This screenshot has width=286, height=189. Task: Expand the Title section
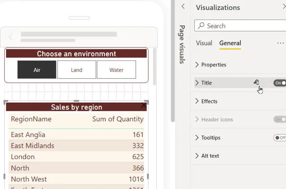(197, 83)
